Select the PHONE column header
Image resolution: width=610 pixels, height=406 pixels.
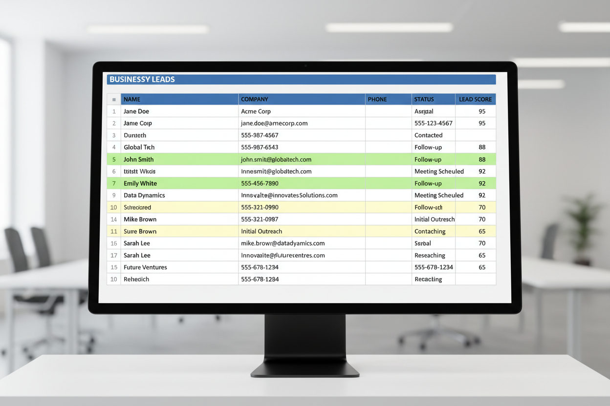pos(389,100)
